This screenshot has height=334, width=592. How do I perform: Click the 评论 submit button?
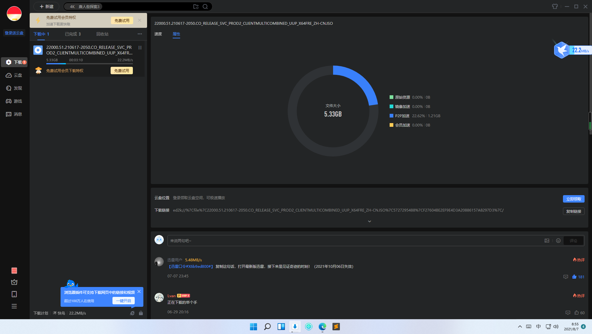click(x=573, y=241)
